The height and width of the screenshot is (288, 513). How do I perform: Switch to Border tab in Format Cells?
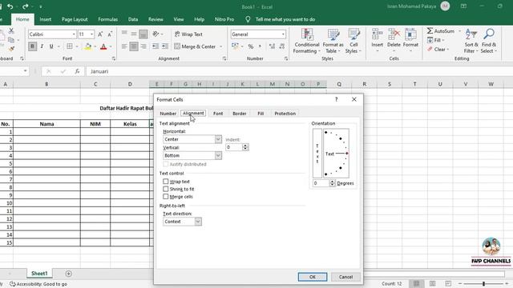click(239, 114)
